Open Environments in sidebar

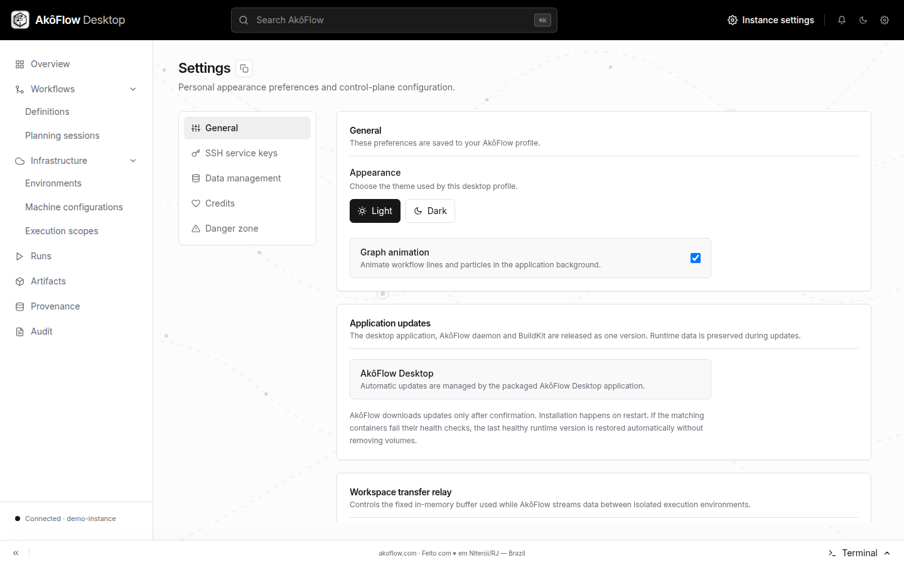[x=53, y=183]
